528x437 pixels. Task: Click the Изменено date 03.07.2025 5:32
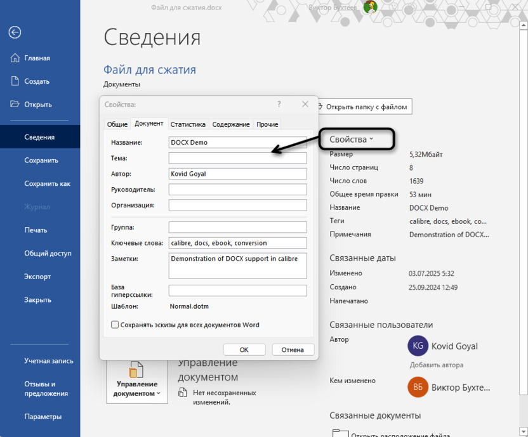(432, 273)
